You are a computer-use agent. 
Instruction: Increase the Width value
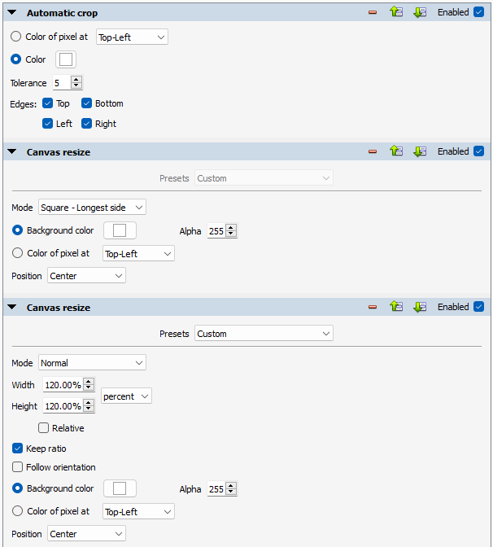(89, 381)
